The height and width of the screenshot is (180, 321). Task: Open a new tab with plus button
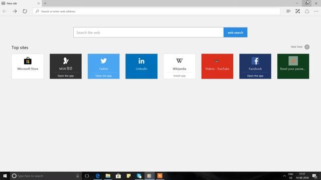[x=45, y=3]
